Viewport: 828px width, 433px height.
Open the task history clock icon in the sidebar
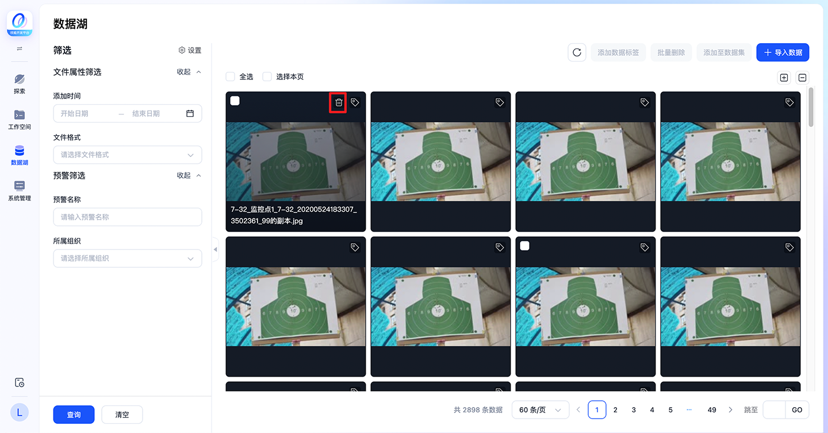20,382
